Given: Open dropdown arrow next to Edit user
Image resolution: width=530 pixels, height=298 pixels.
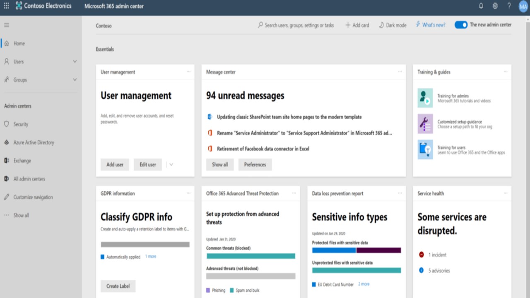Looking at the screenshot, I should (x=171, y=164).
